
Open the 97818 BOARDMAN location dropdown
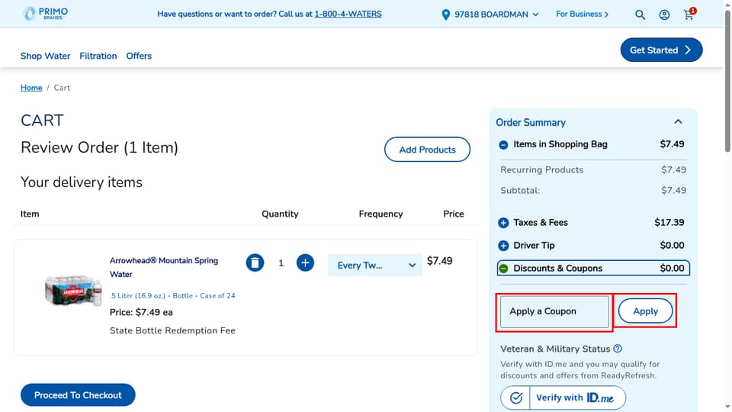tap(490, 14)
